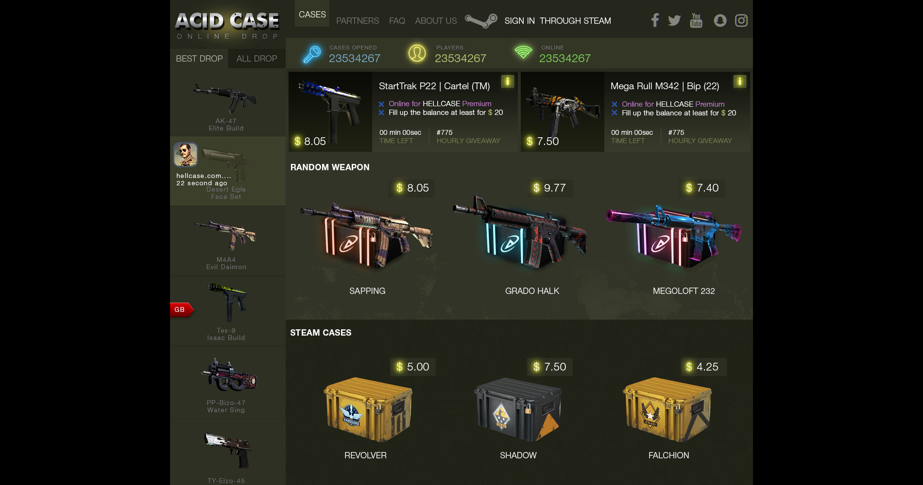Switch to the ALL DROP tab

pos(256,59)
